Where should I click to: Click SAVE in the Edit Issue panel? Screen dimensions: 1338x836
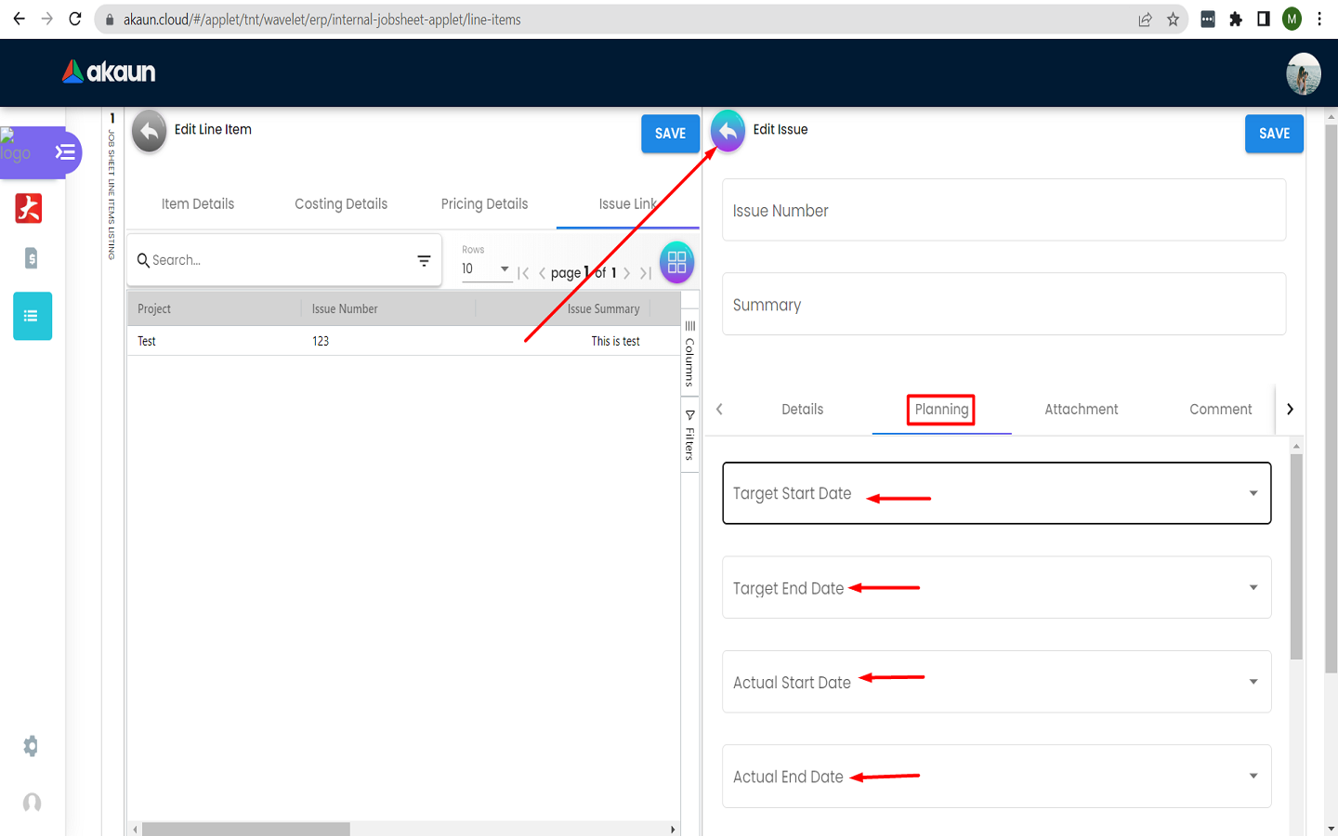coord(1274,134)
